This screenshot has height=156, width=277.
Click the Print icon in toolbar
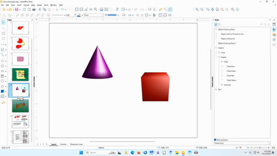pyautogui.click(x=34, y=10)
